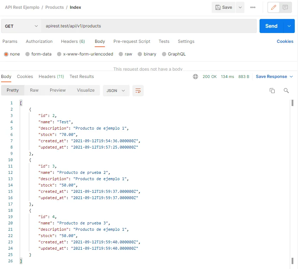Collapse the object at line 10

pos(30,160)
